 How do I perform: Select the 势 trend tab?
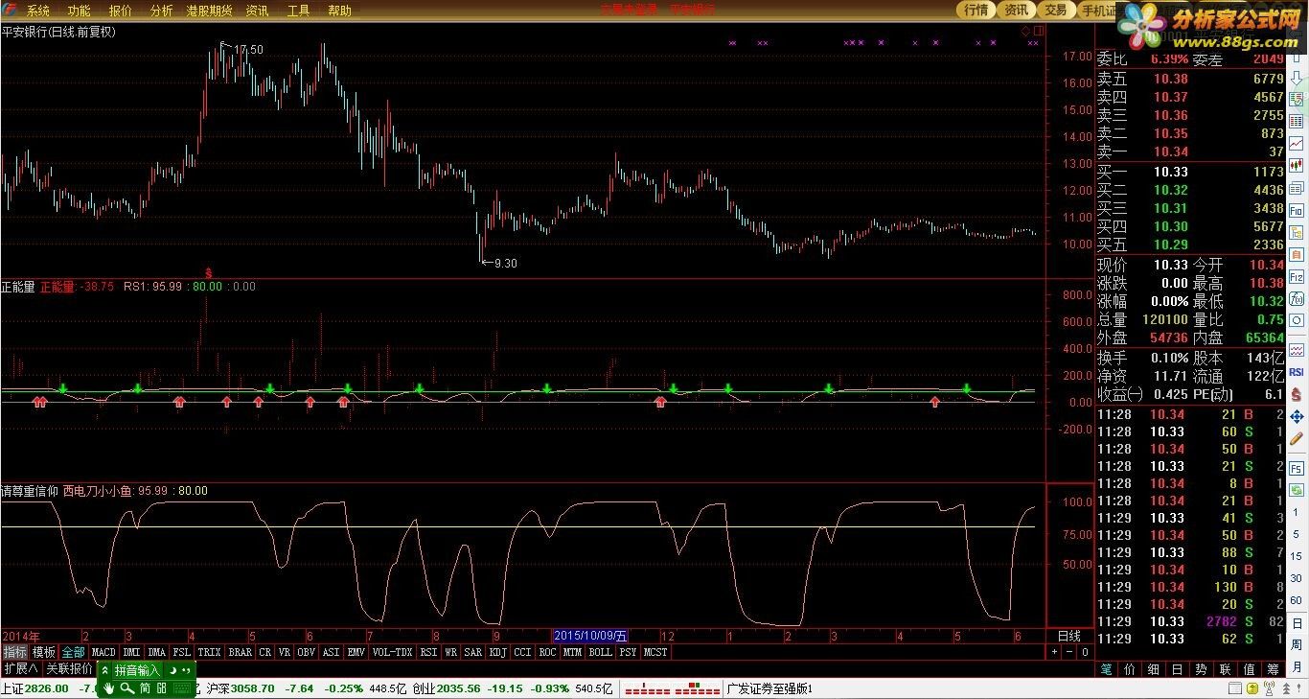1202,668
